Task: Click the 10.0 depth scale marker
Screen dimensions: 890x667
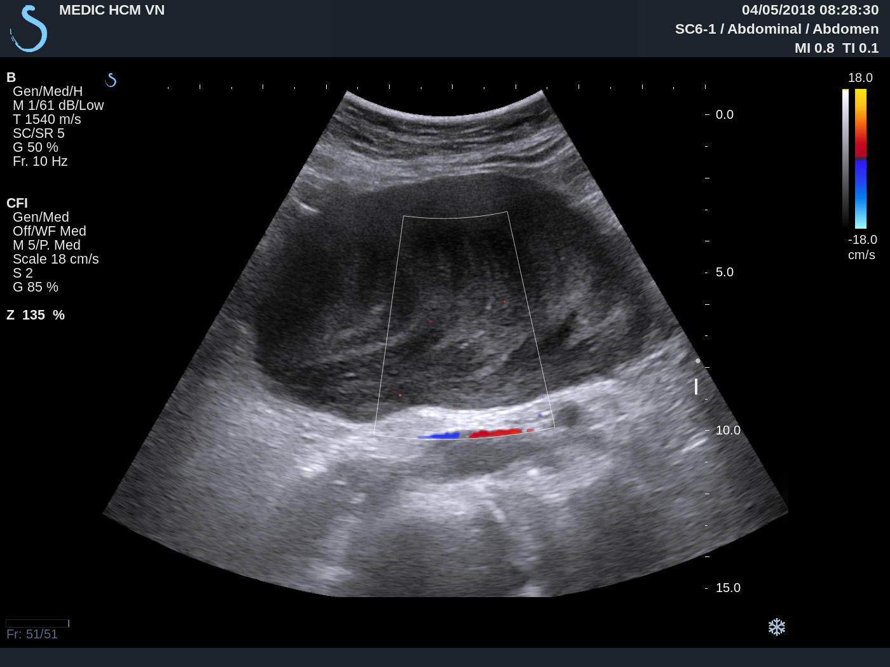Action: (x=729, y=430)
